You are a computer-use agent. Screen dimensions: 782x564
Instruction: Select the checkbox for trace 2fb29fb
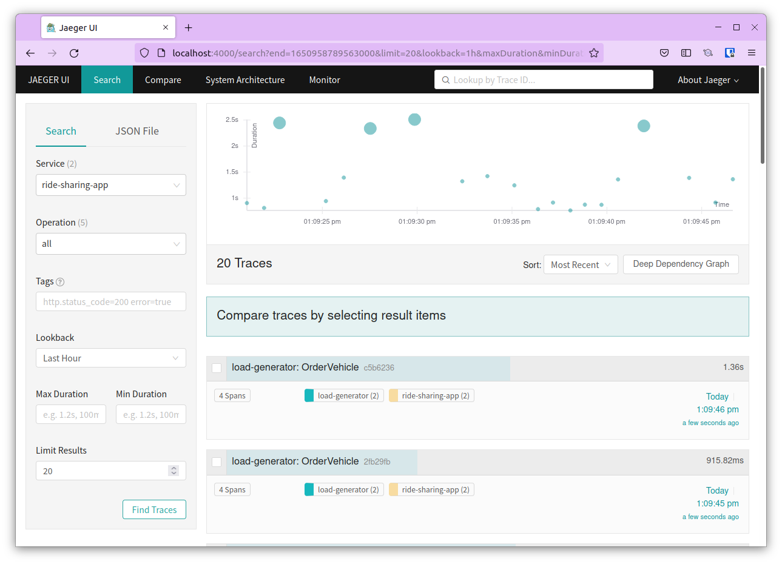click(x=217, y=462)
